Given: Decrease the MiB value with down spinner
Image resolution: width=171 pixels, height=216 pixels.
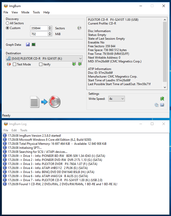Looking at the screenshot, I should pyautogui.click(x=50, y=35).
